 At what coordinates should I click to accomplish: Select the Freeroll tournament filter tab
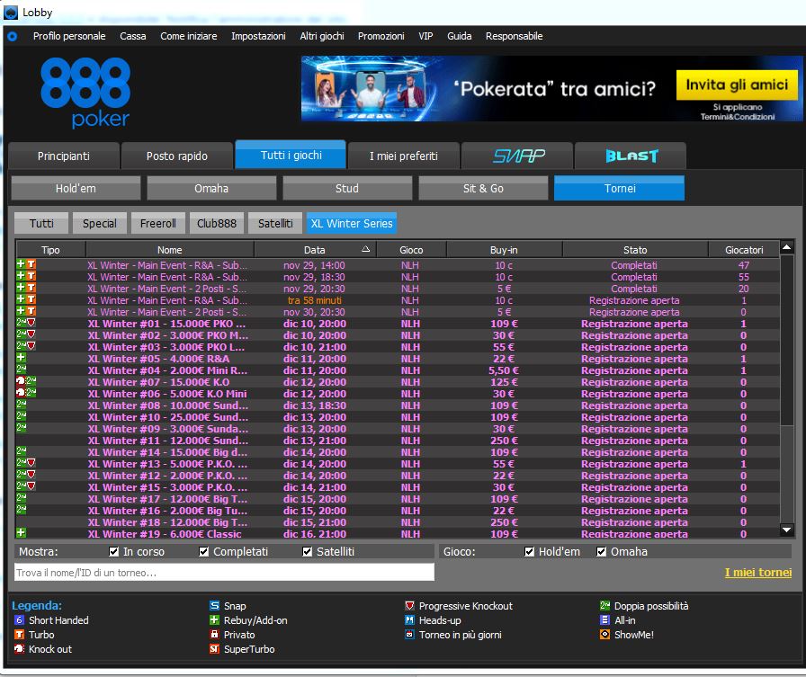click(x=157, y=224)
